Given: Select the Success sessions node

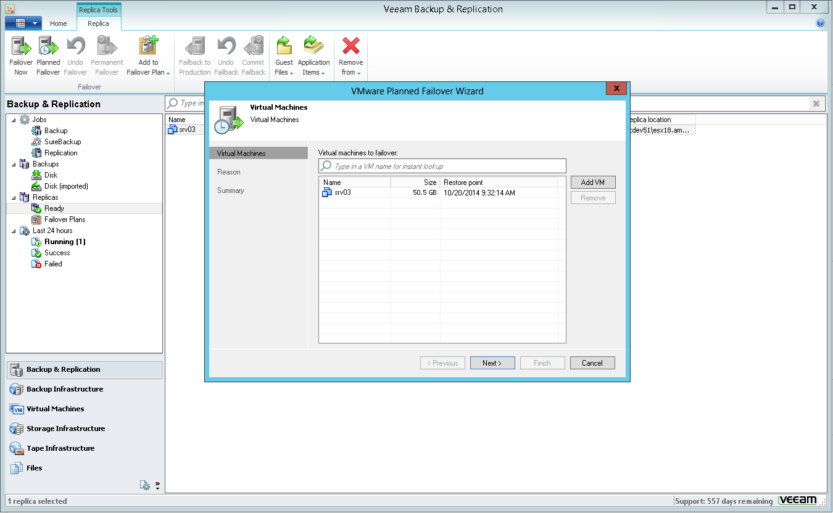Looking at the screenshot, I should (51, 253).
